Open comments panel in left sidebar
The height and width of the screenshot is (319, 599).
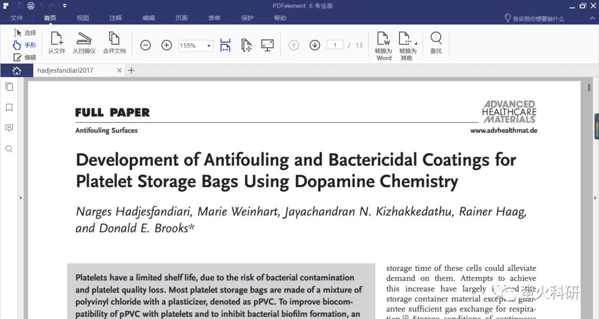click(x=9, y=128)
